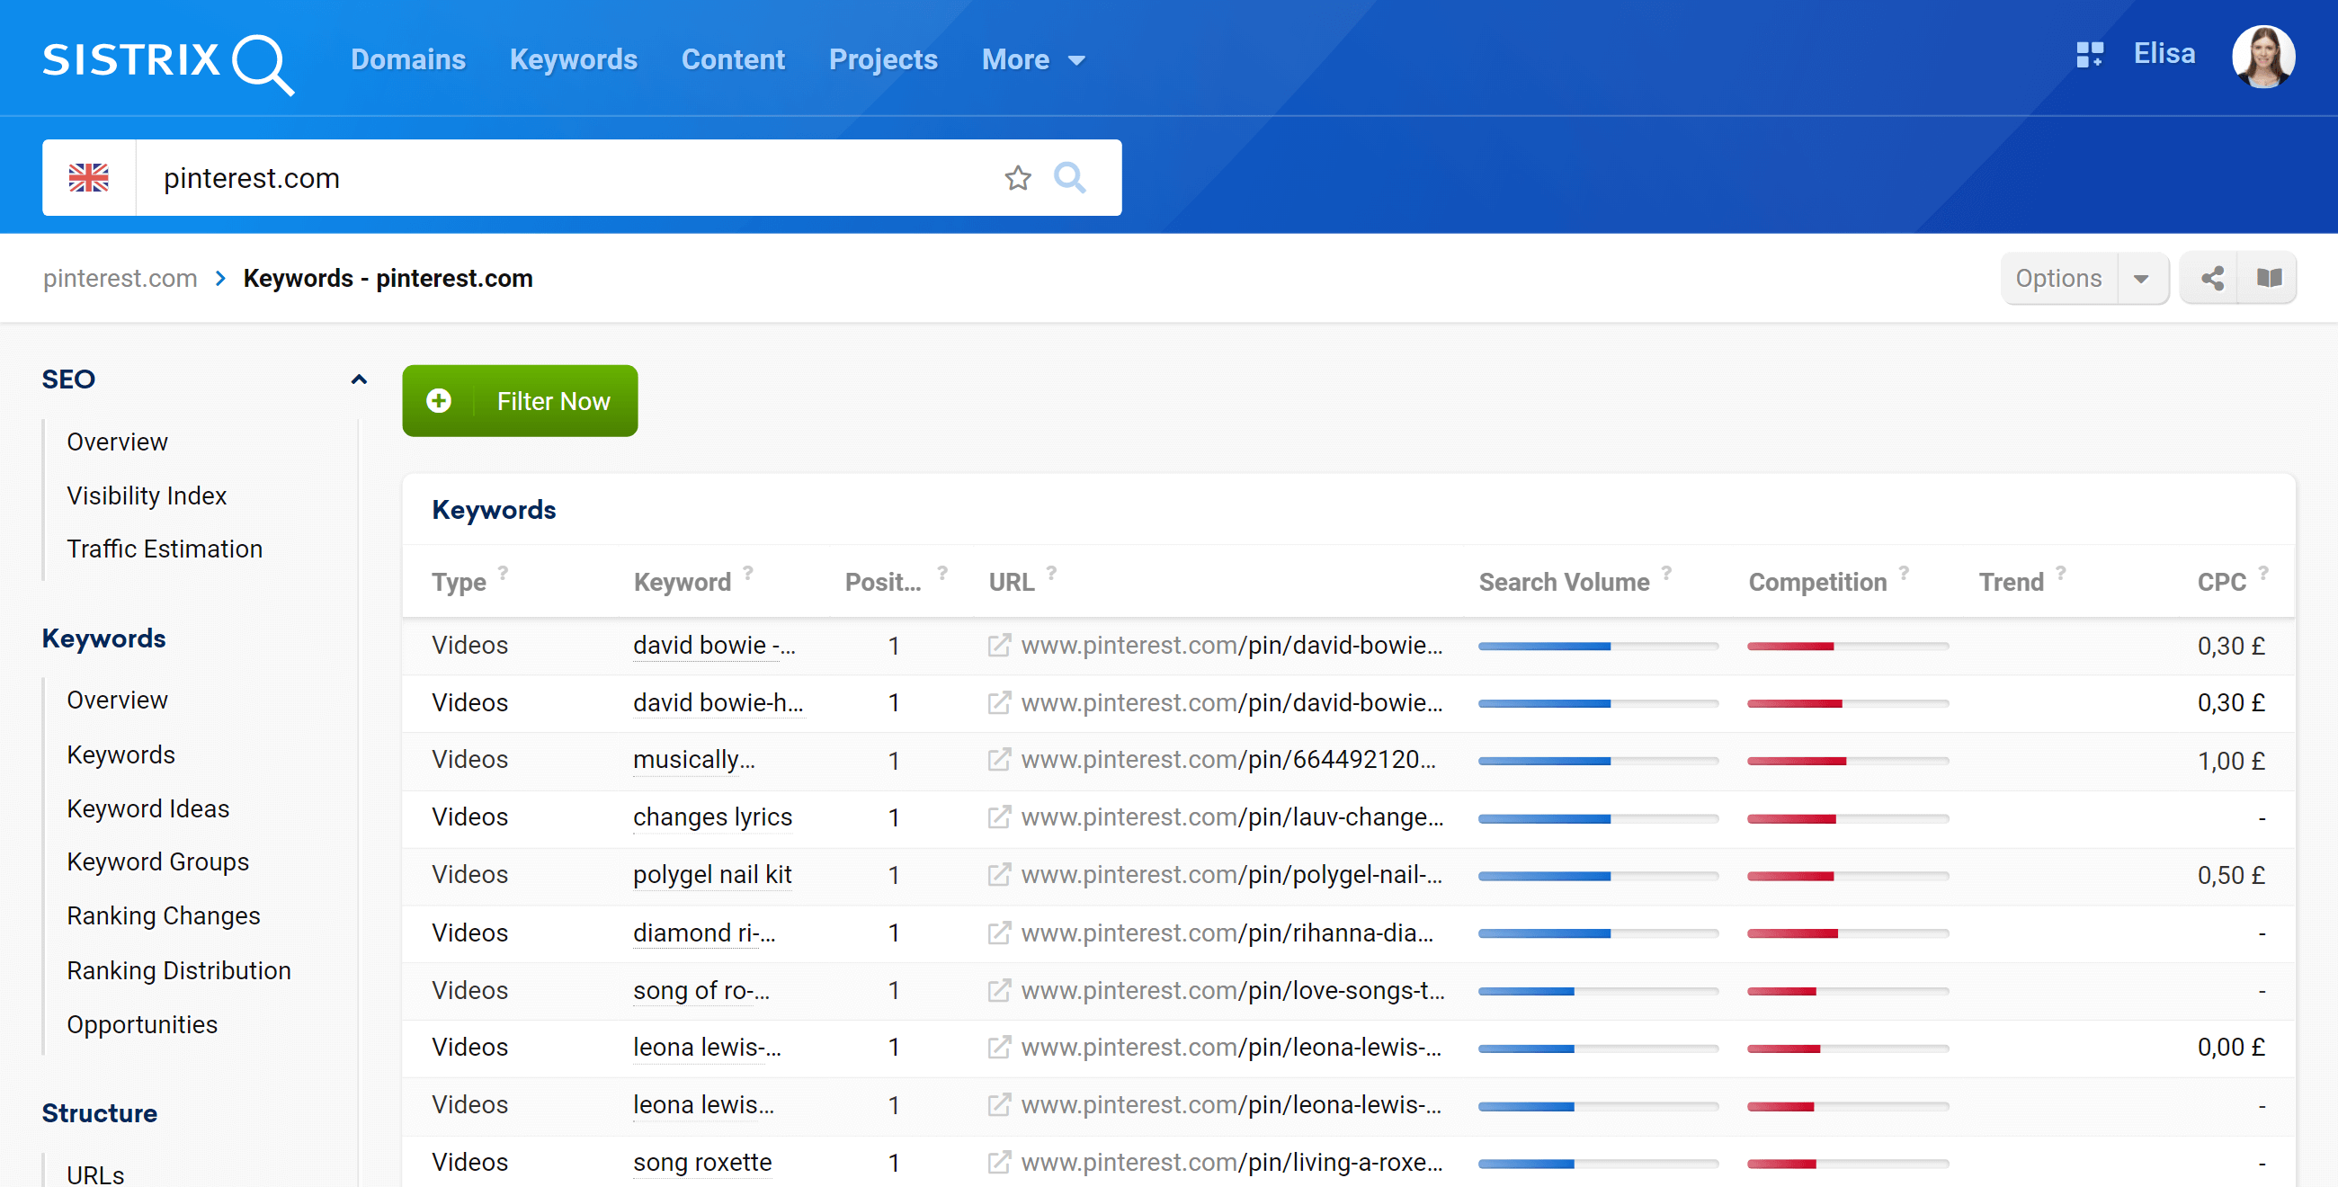The image size is (2338, 1187).
Task: Open the handbook book icon
Action: point(2269,278)
